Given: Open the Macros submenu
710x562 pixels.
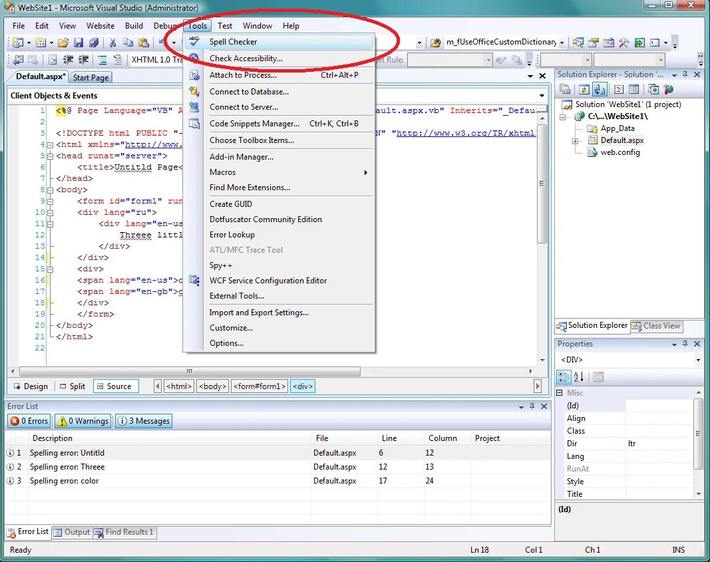Looking at the screenshot, I should click(x=278, y=172).
